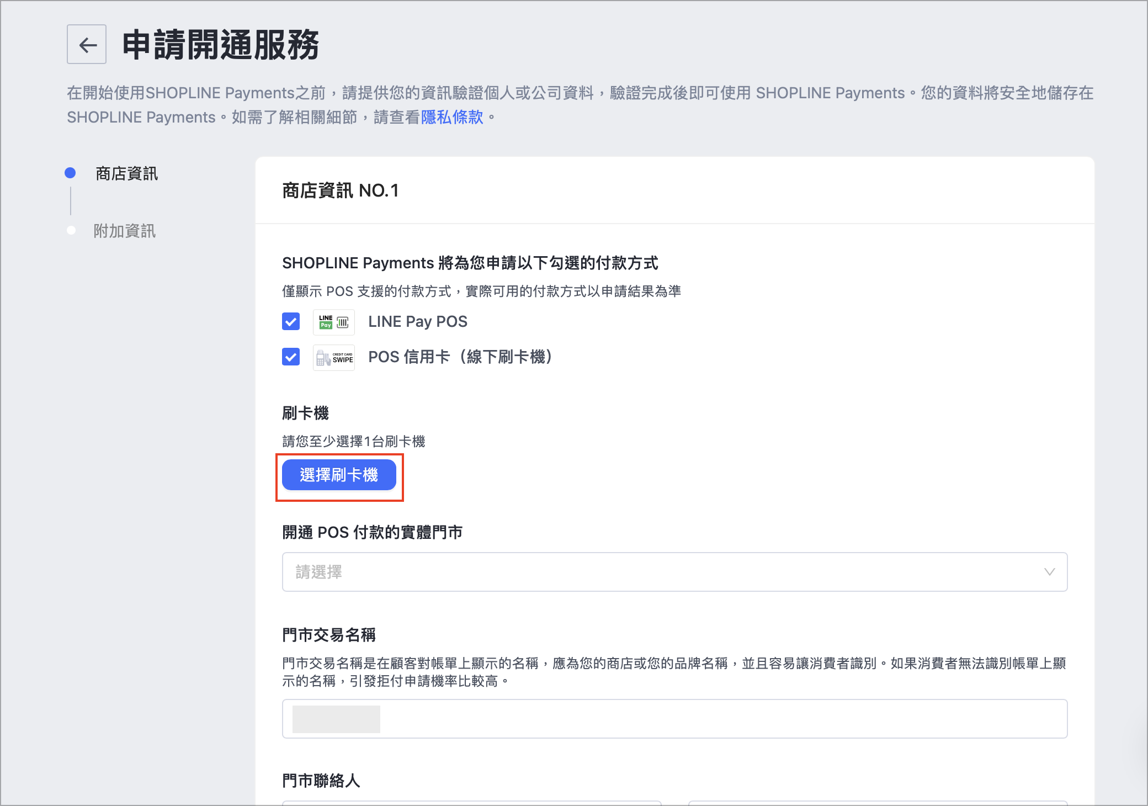Click the blue dot of 商店資訊 step
This screenshot has height=806, width=1148.
(x=70, y=173)
